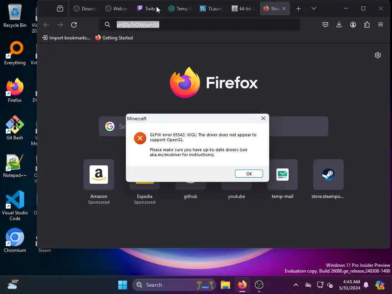The width and height of the screenshot is (392, 294).
Task: Open the Windows Start menu
Action: pyautogui.click(x=122, y=285)
